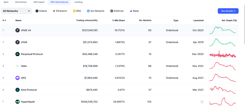Click the APX purple logo icon
This screenshot has width=245, height=107.
click(x=17, y=78)
